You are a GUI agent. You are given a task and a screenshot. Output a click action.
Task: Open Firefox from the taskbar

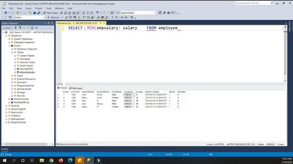(x=61, y=160)
